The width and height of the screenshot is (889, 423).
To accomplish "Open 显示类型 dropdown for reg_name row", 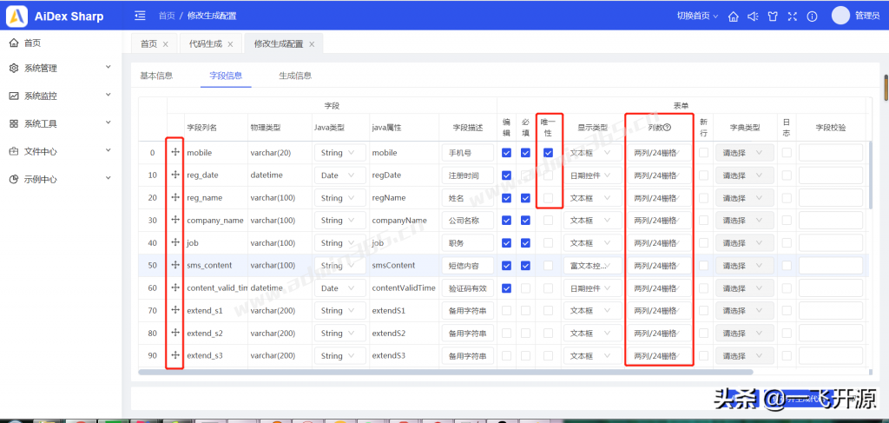I will (592, 198).
